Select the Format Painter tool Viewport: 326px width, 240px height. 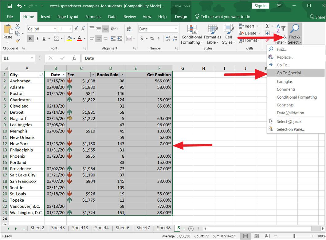click(x=18, y=40)
